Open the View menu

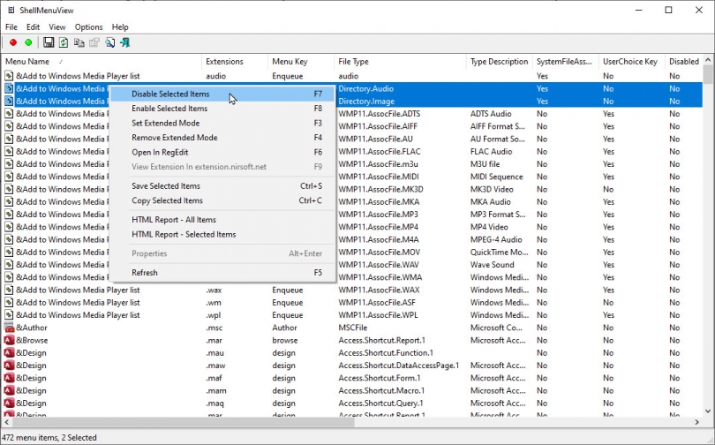[x=57, y=27]
